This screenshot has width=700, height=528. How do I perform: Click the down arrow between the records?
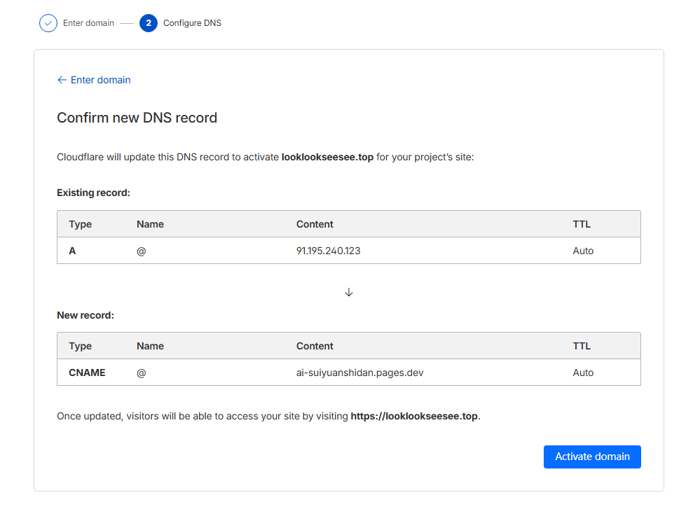click(349, 292)
